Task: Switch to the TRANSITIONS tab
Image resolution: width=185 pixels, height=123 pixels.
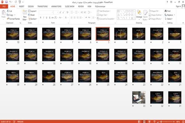Action: [43, 6]
